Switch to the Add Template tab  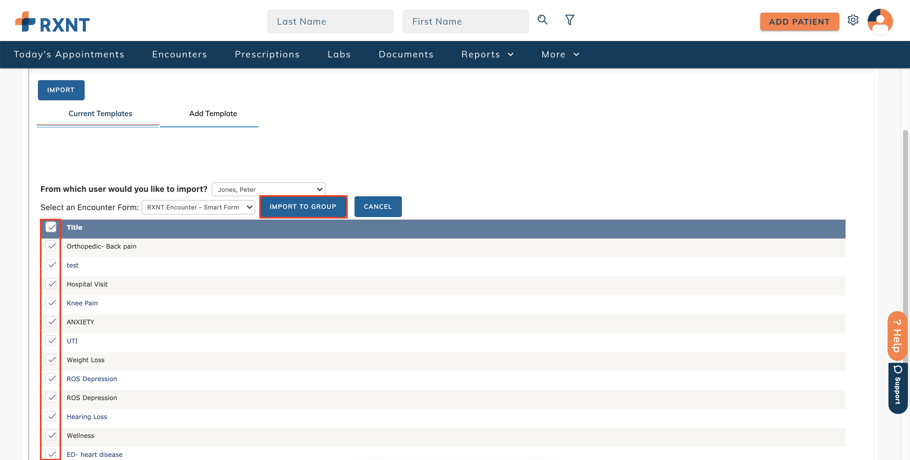(213, 114)
